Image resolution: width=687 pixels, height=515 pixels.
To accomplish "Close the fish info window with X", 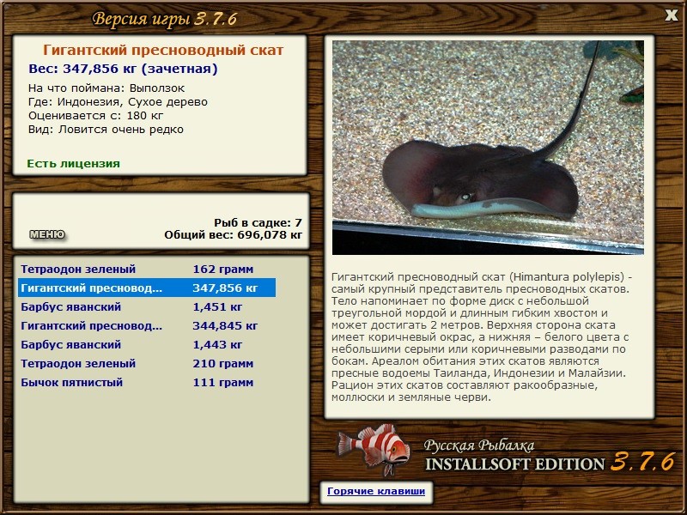I will pos(672,15).
